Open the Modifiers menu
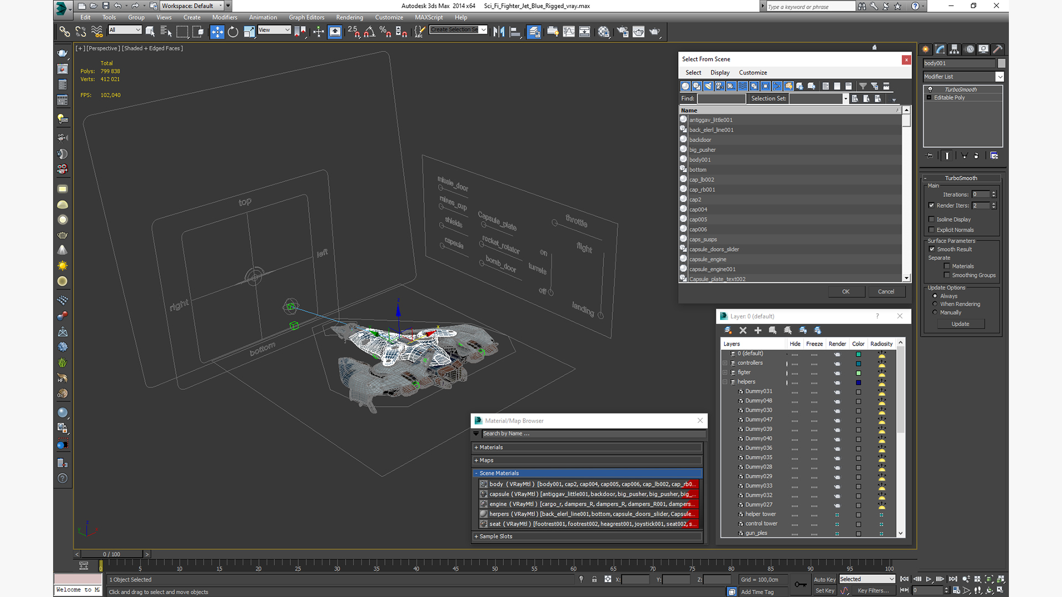This screenshot has height=597, width=1062. (x=225, y=17)
